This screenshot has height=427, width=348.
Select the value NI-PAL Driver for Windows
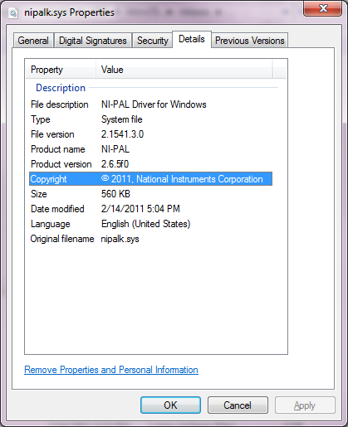coord(154,104)
